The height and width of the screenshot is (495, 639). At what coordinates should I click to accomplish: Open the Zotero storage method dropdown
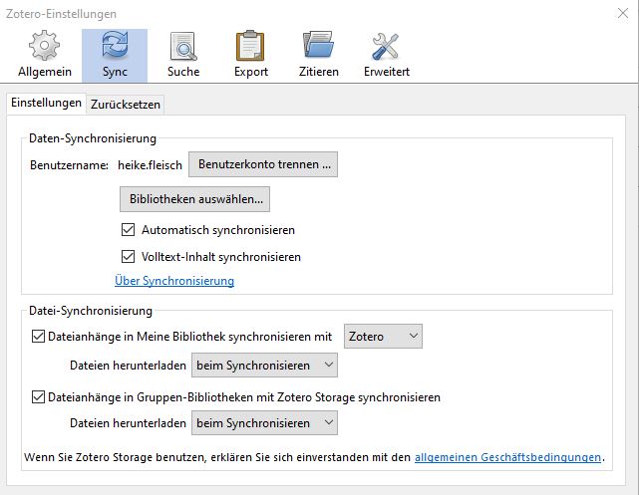click(x=383, y=337)
